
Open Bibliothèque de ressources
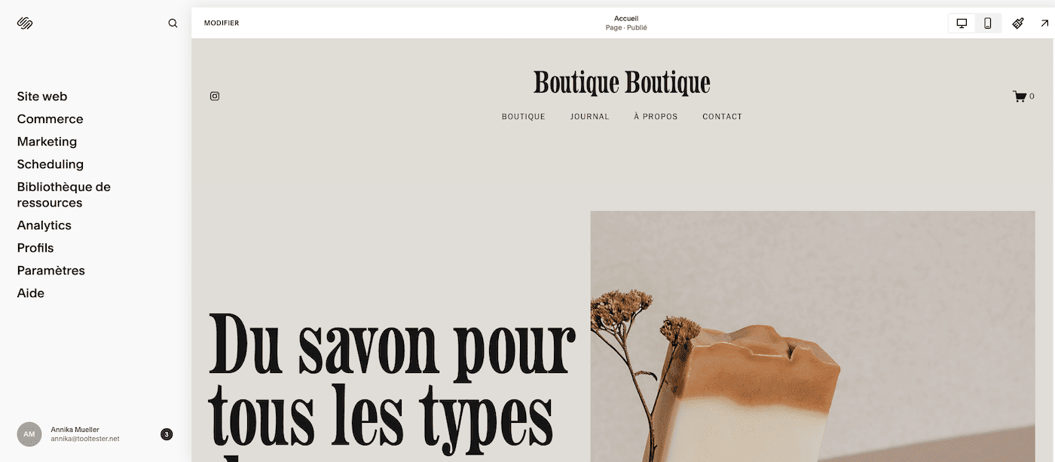(64, 194)
